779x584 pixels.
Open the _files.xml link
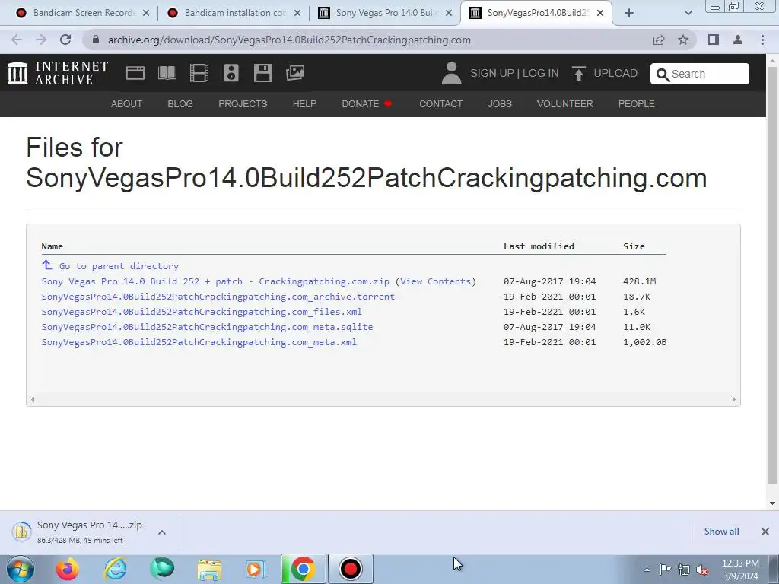[202, 312]
